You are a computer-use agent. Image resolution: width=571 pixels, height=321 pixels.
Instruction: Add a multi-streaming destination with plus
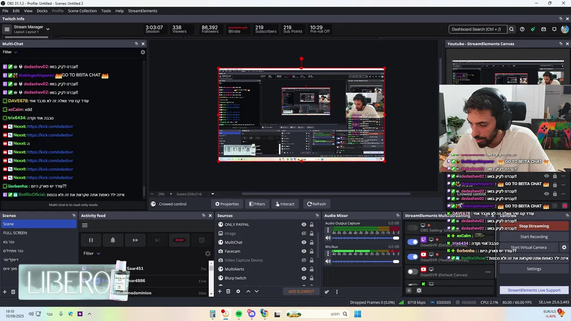(x=409, y=291)
